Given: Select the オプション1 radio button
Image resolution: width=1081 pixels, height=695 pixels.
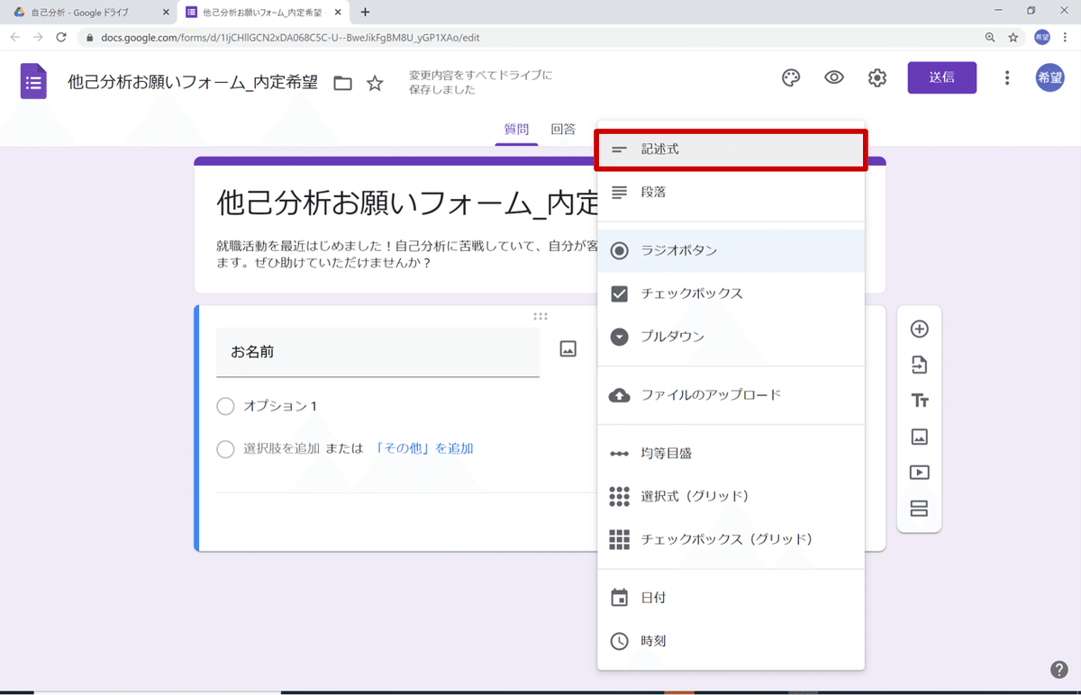Looking at the screenshot, I should pyautogui.click(x=225, y=406).
